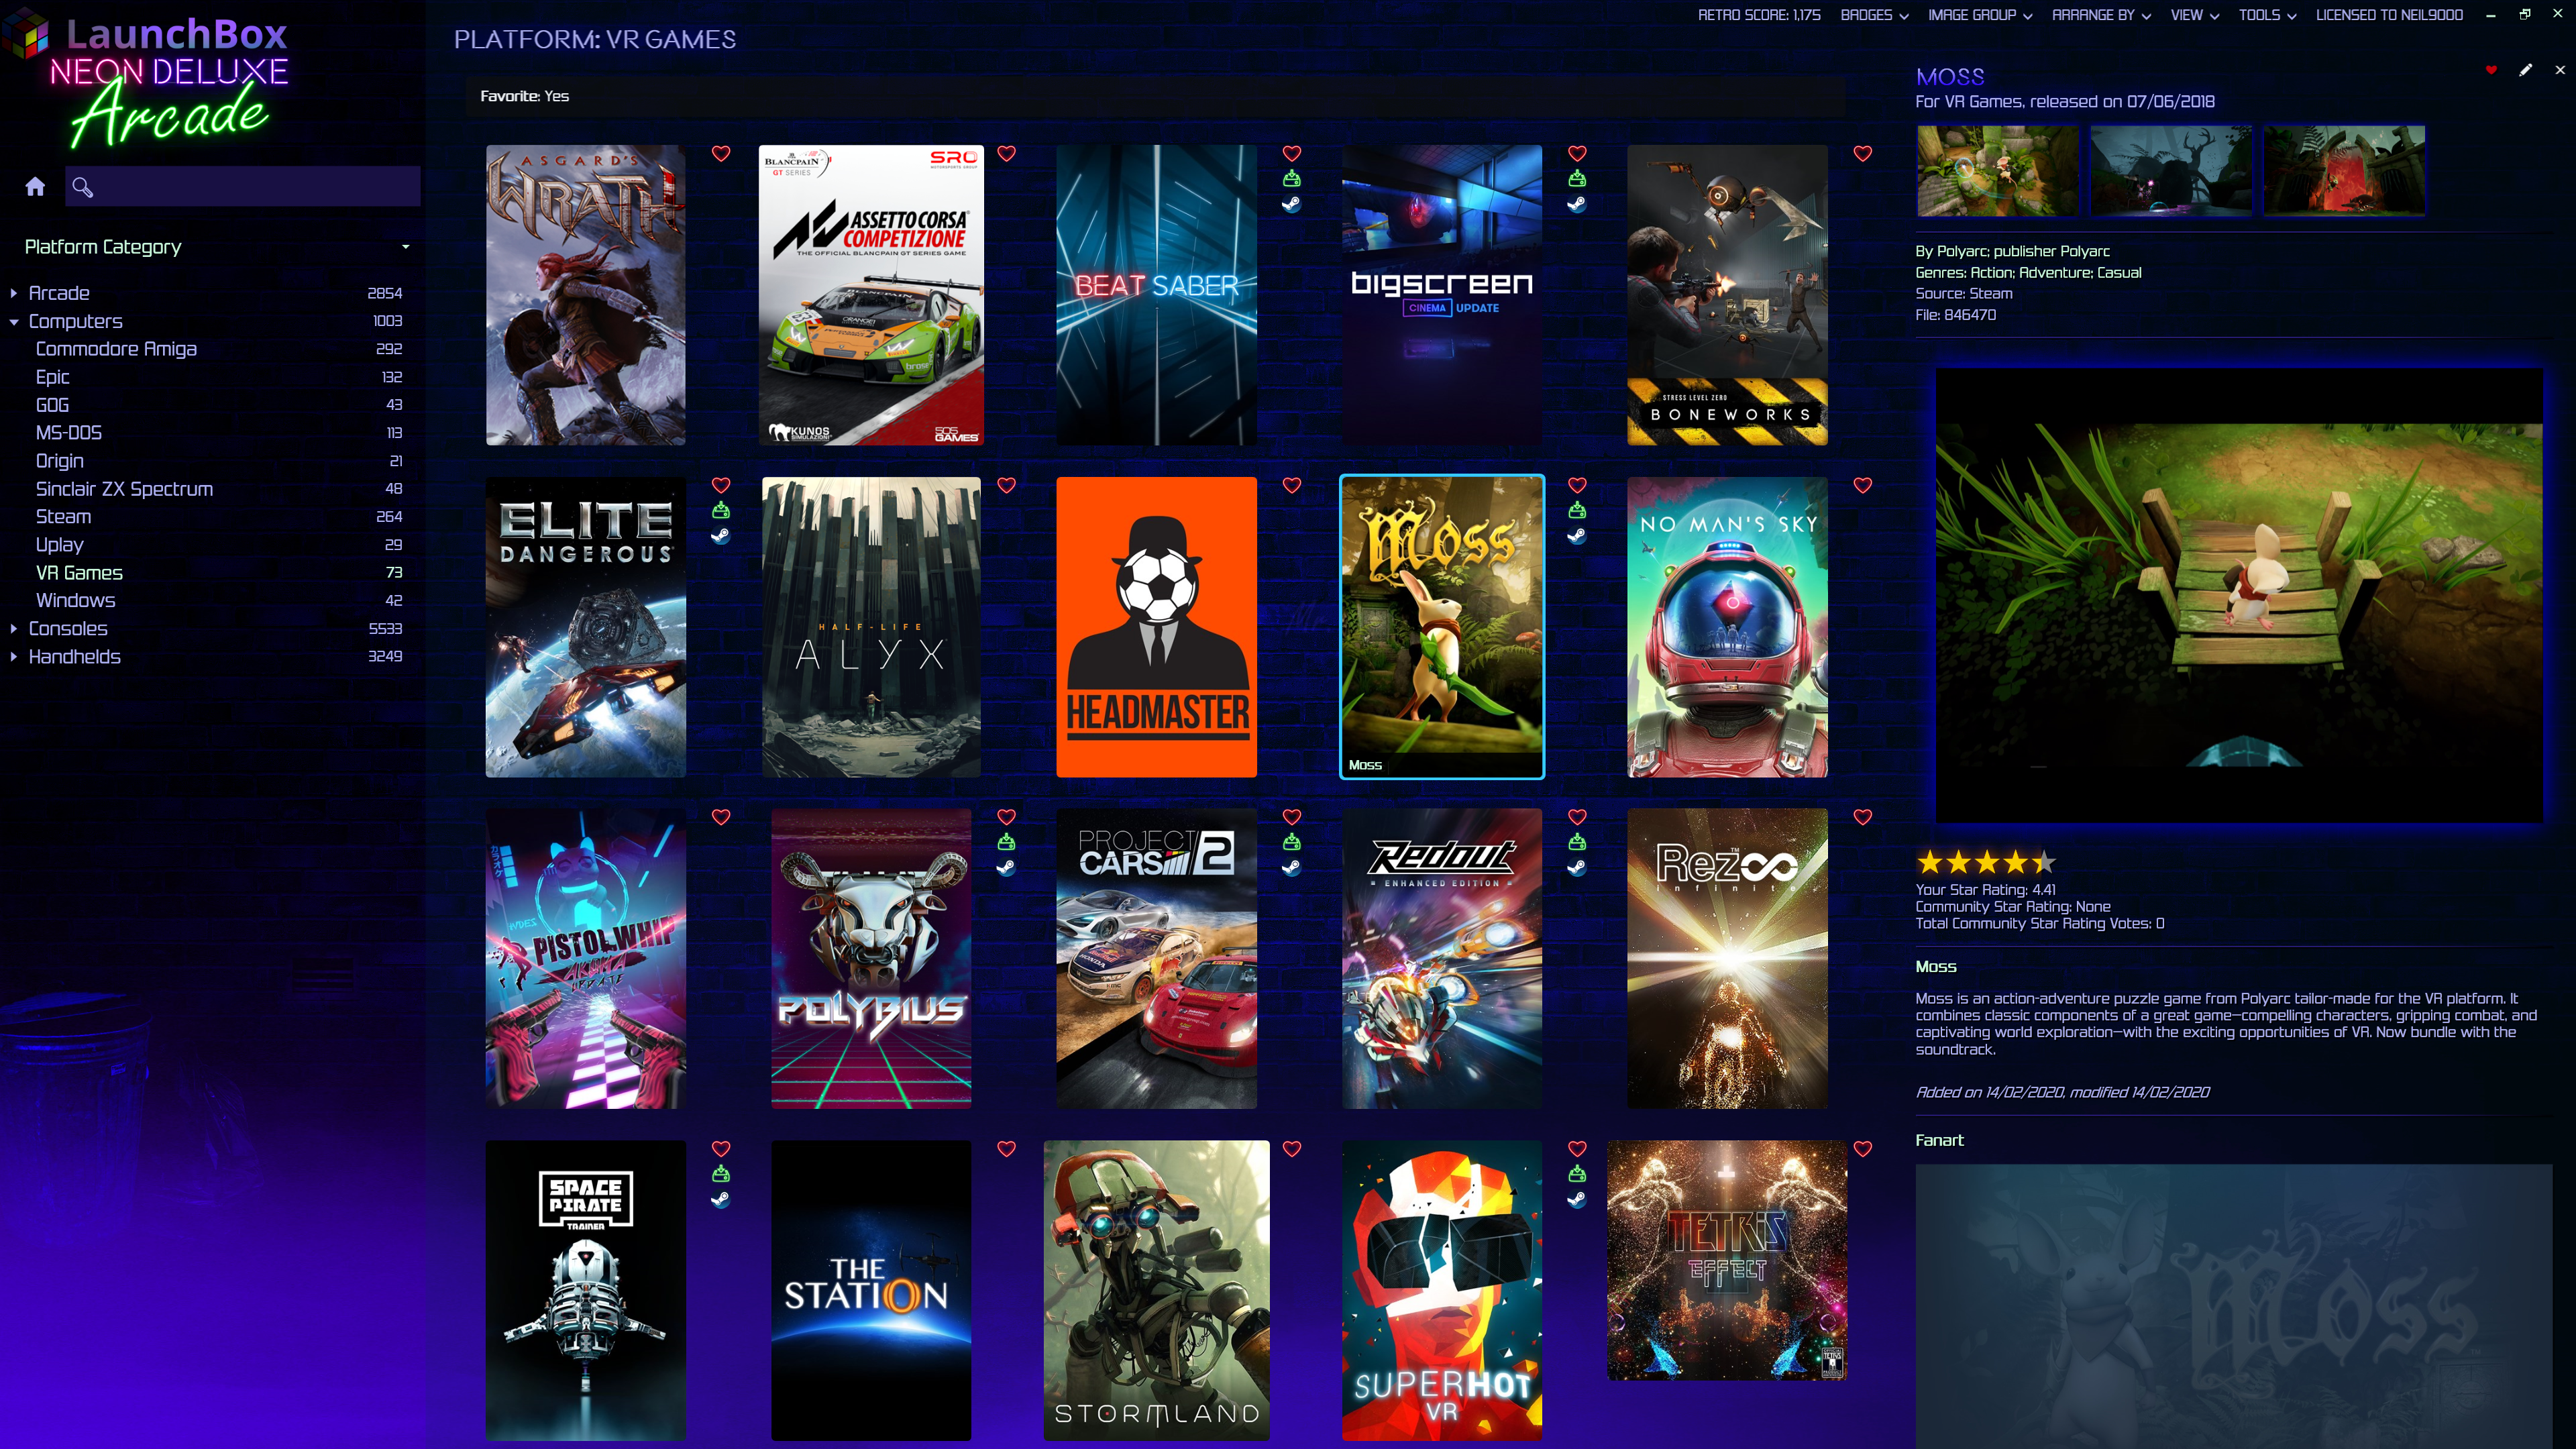Select the Steam platform entry
This screenshot has height=1449, width=2576.
pyautogui.click(x=63, y=517)
